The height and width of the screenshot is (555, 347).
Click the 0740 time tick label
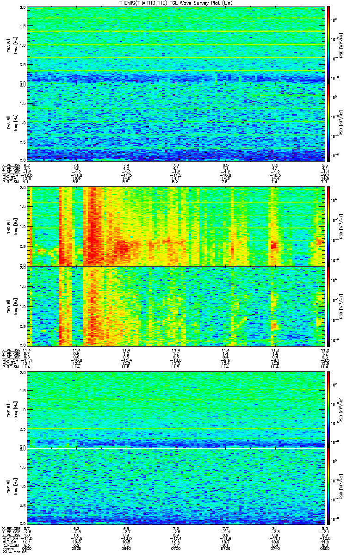[x=275, y=548]
